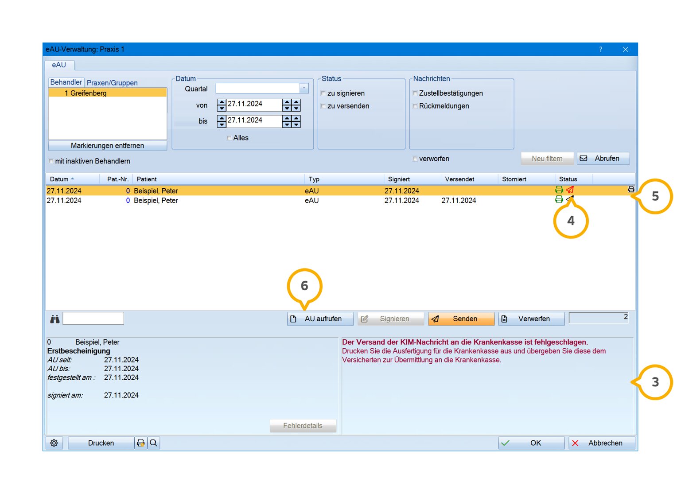Switch to the Behandler tab
This screenshot has height=494, width=681.
tap(66, 82)
